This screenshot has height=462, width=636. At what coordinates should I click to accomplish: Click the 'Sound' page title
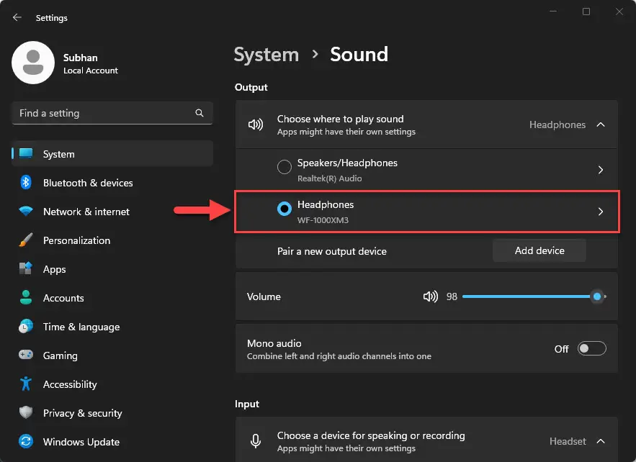coord(359,54)
